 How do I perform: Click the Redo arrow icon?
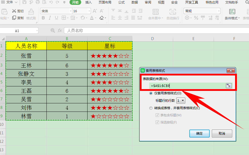pyautogui.click(x=57, y=2)
